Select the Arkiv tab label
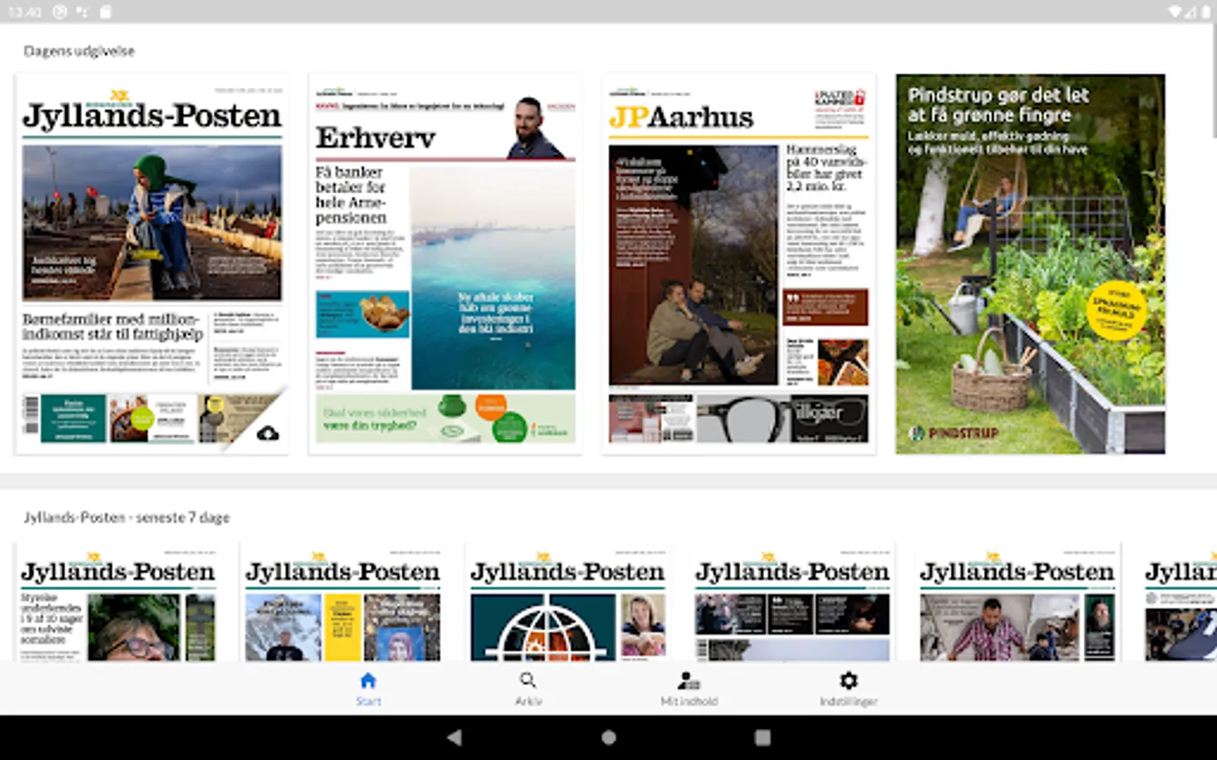 (x=529, y=702)
